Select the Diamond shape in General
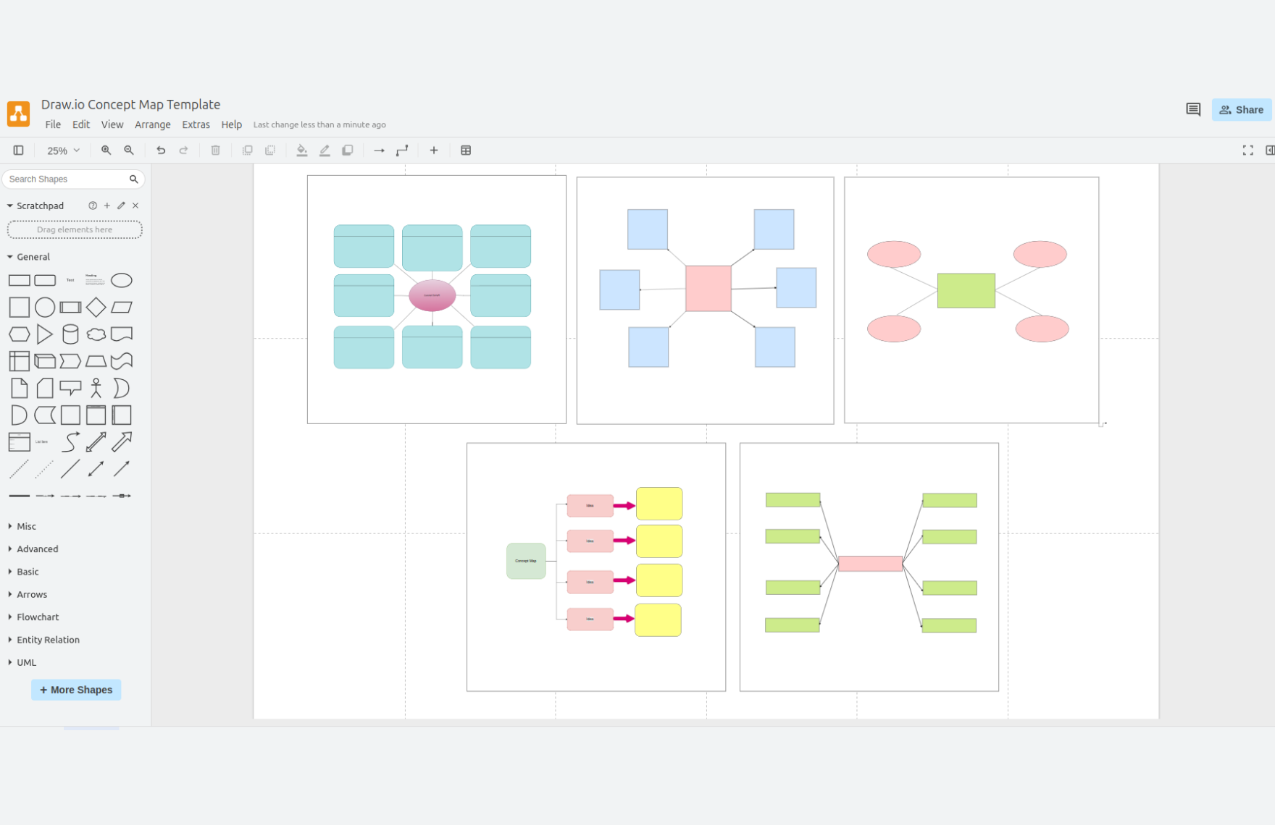 (96, 307)
